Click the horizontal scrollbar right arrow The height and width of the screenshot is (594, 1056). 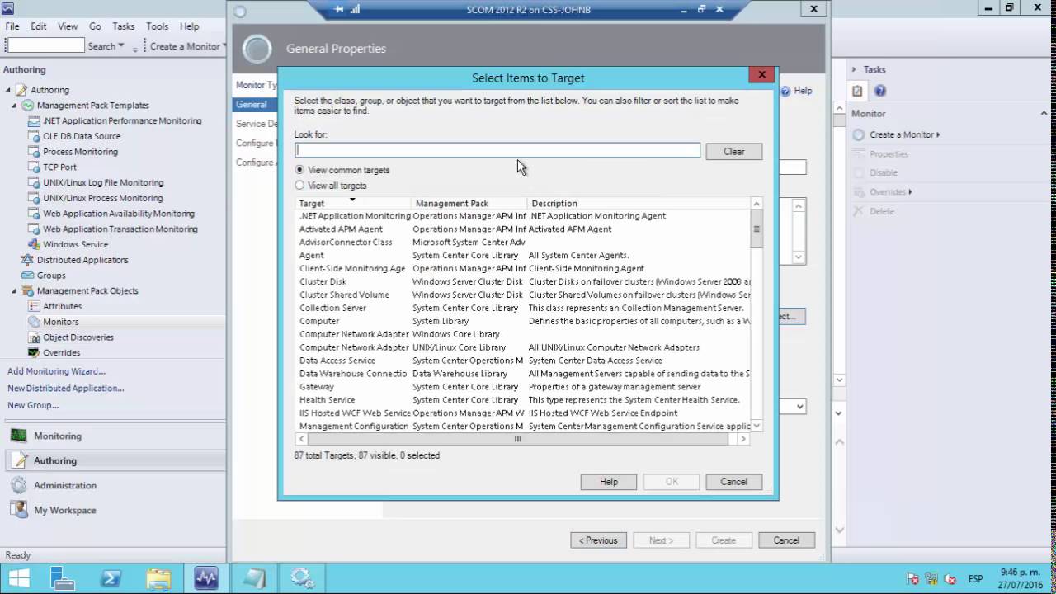[743, 439]
